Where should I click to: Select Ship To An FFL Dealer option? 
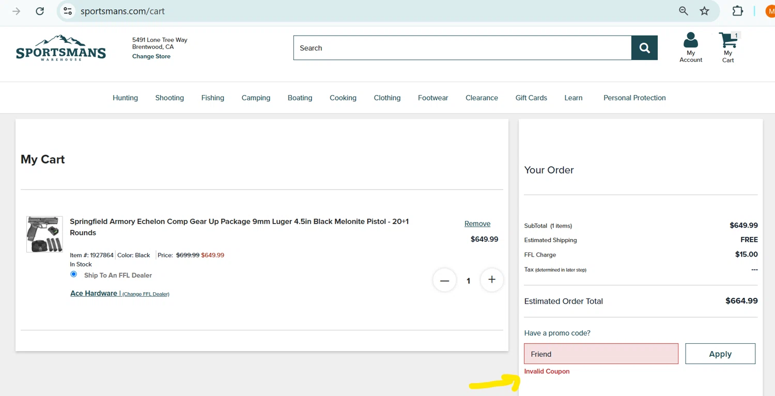point(74,274)
